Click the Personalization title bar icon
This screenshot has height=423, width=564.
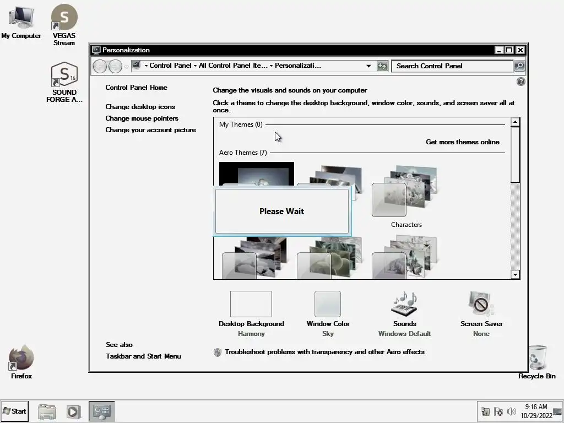pyautogui.click(x=96, y=50)
